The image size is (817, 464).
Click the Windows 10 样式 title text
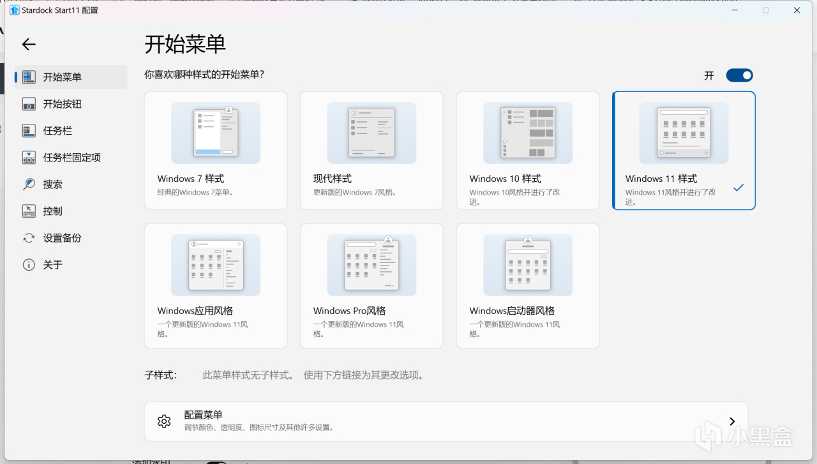(x=506, y=179)
